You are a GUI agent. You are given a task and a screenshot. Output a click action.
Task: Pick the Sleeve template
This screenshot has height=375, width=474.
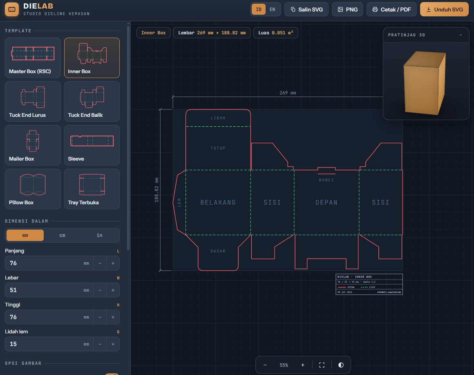pos(92,145)
